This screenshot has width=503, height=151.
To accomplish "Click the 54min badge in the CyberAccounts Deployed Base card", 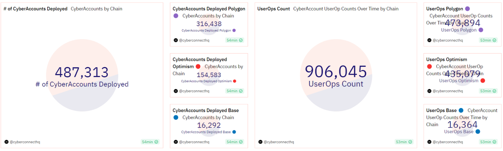I will pyautogui.click(x=235, y=142).
